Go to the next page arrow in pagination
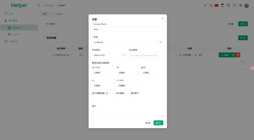Image resolution: width=254 pixels, height=140 pixels. pos(246,63)
